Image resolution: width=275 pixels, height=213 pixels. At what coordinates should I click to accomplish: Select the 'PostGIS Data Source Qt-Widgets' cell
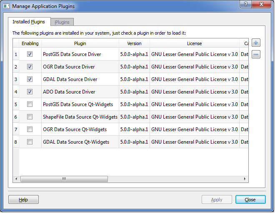(80, 104)
